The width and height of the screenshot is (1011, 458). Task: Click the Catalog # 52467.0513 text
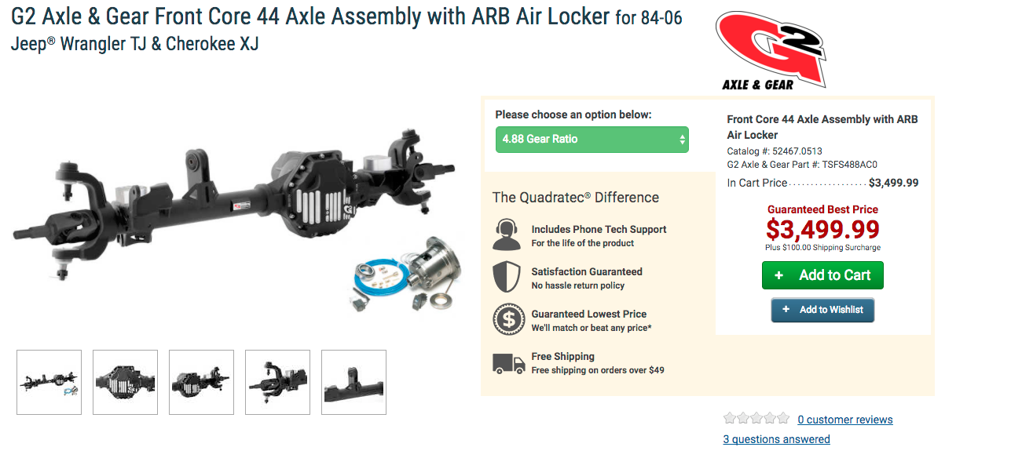click(x=775, y=151)
